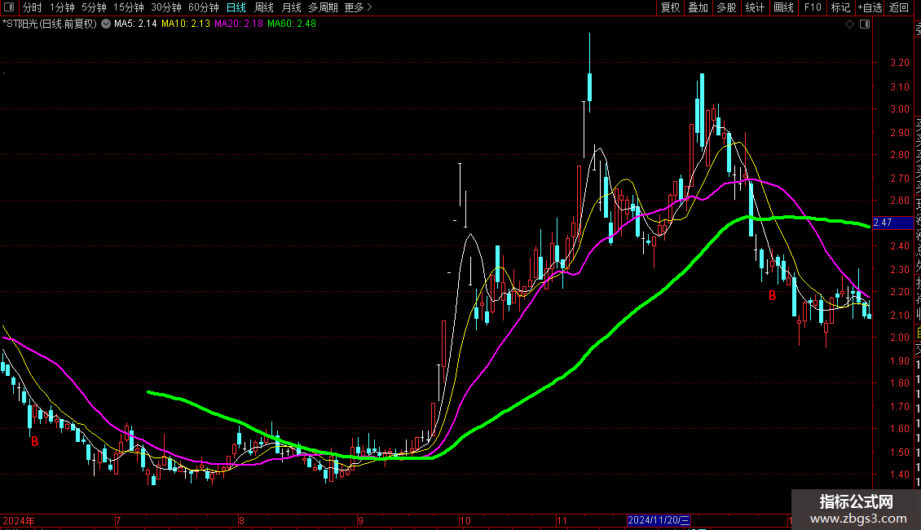Click the 2024/11/20/三 date label
Image resolution: width=921 pixels, height=530 pixels.
[x=659, y=520]
